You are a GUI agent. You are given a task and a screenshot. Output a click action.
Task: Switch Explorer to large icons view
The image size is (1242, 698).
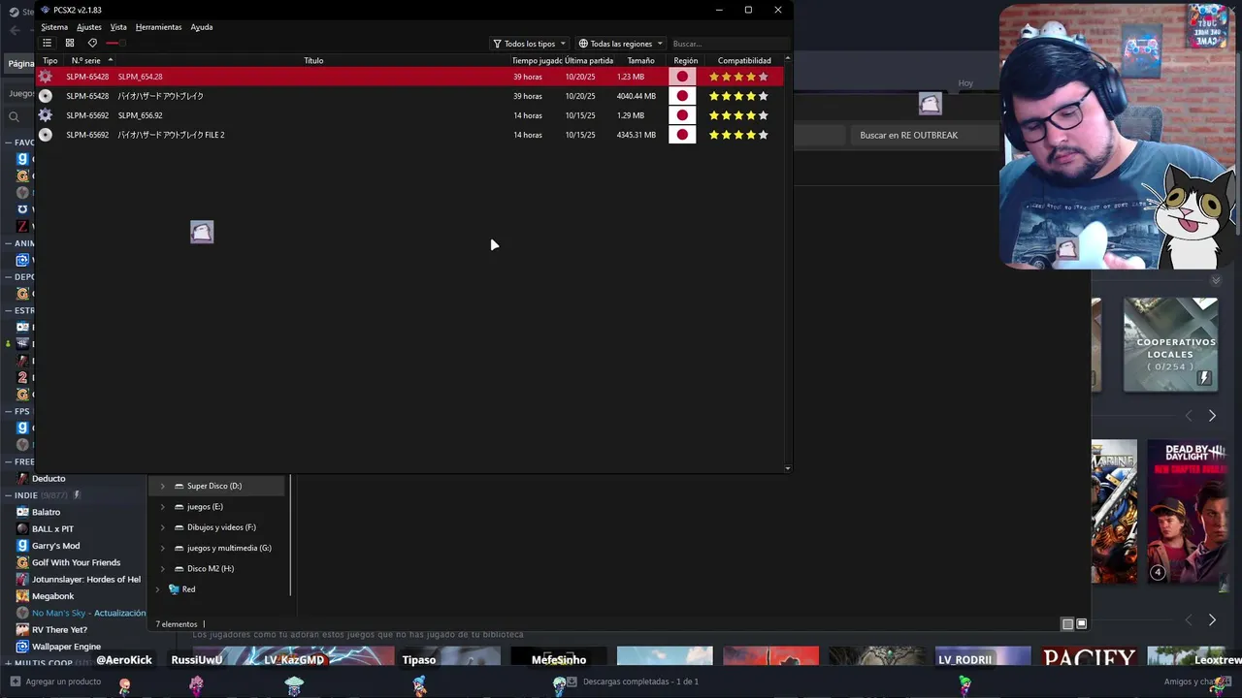(1081, 623)
